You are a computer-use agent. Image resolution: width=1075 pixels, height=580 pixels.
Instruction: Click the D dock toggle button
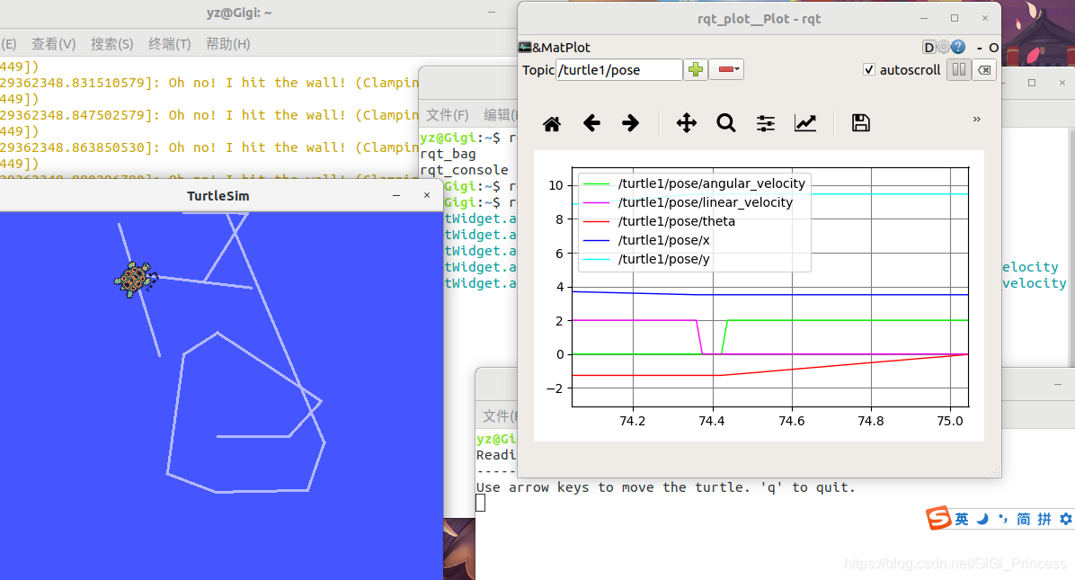tap(929, 48)
